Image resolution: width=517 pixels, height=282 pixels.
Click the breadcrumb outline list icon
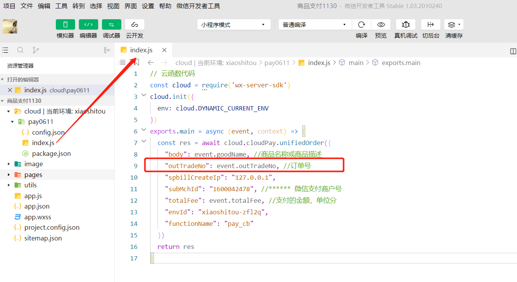(x=122, y=62)
